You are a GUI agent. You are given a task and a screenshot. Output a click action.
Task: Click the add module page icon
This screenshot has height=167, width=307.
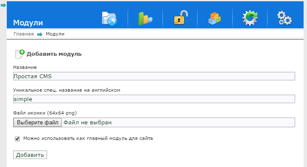click(x=20, y=54)
